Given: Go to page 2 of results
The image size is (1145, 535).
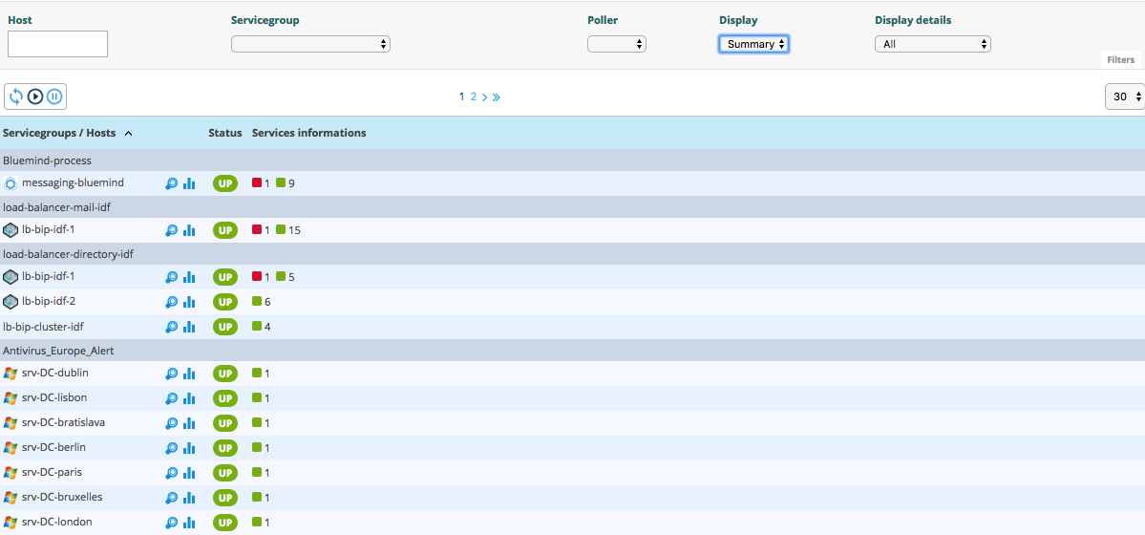Looking at the screenshot, I should (x=473, y=96).
